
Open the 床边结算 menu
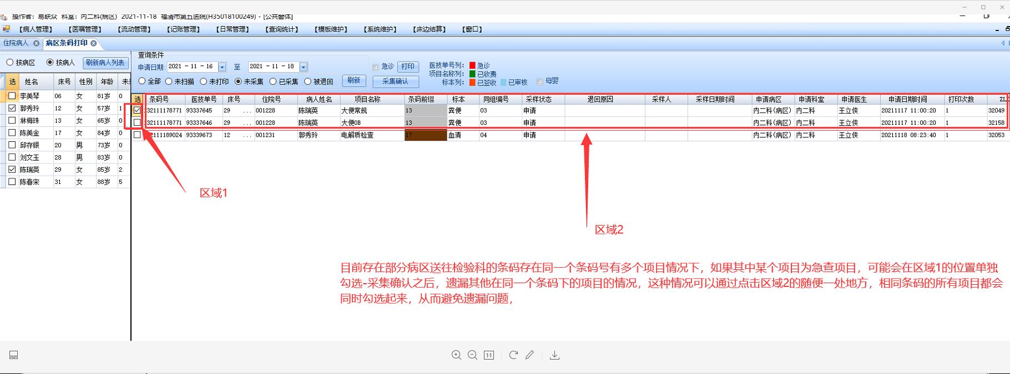(x=430, y=29)
